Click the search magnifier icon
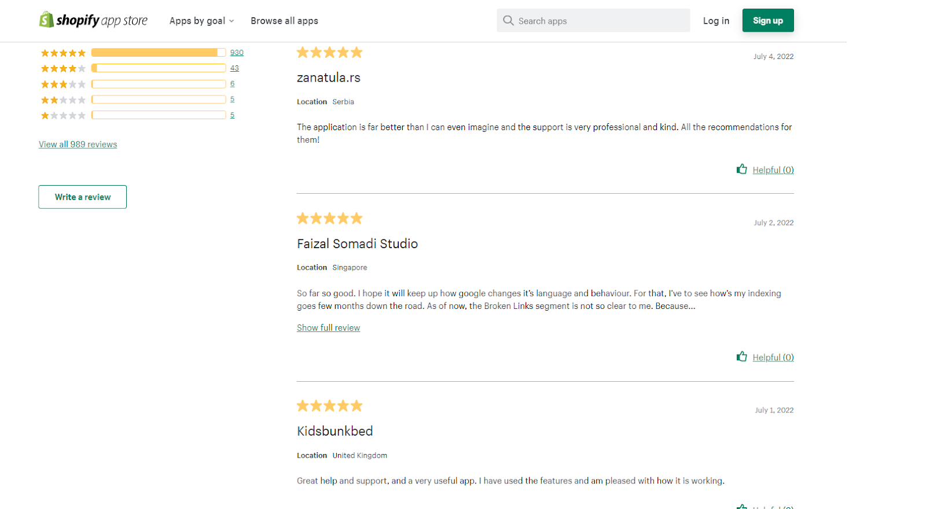The width and height of the screenshot is (926, 509). [x=508, y=21]
